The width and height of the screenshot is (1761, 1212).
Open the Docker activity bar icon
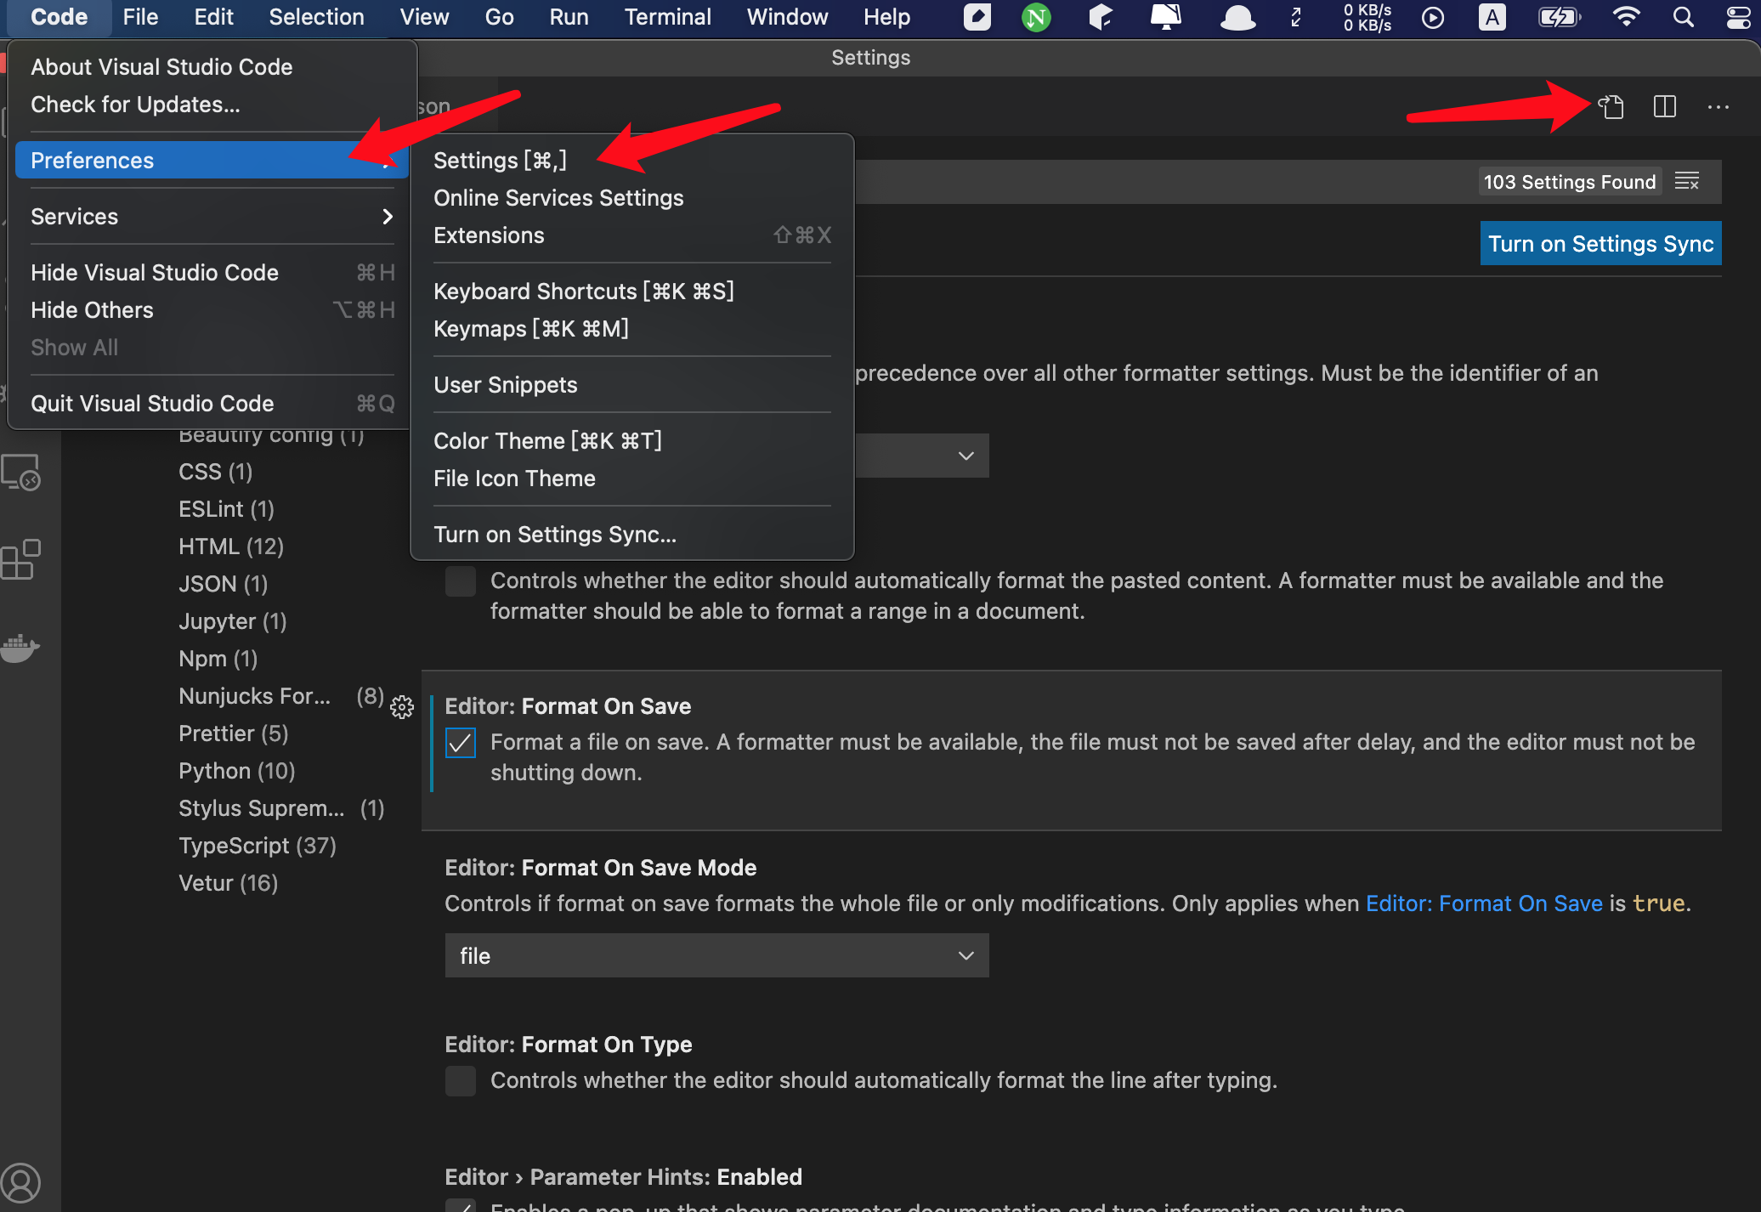(x=21, y=648)
